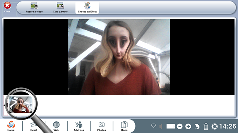Open the Choose an Effect tab
Screen dimensions: 238x133
click(x=87, y=8)
